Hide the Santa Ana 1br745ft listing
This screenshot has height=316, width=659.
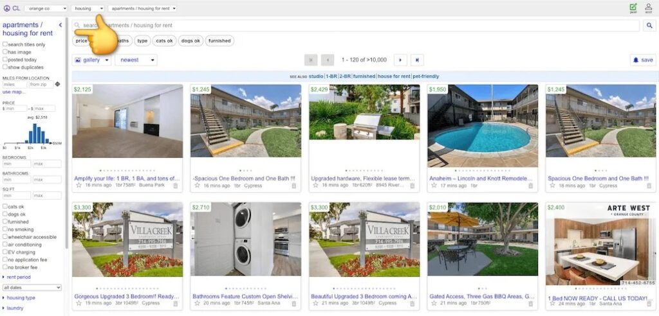click(x=293, y=303)
